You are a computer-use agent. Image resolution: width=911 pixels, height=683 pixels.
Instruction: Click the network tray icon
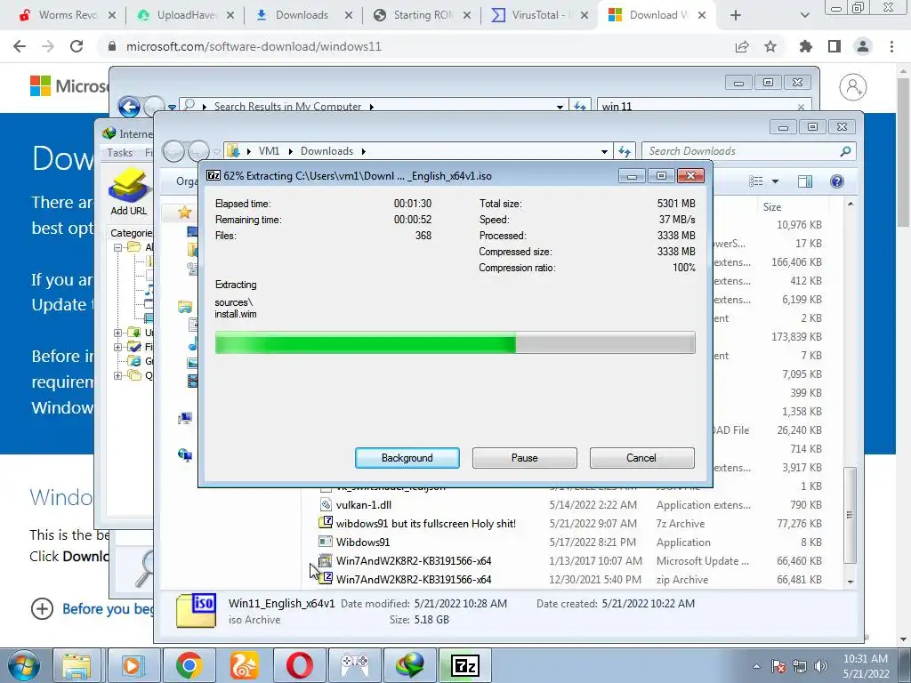(x=800, y=667)
